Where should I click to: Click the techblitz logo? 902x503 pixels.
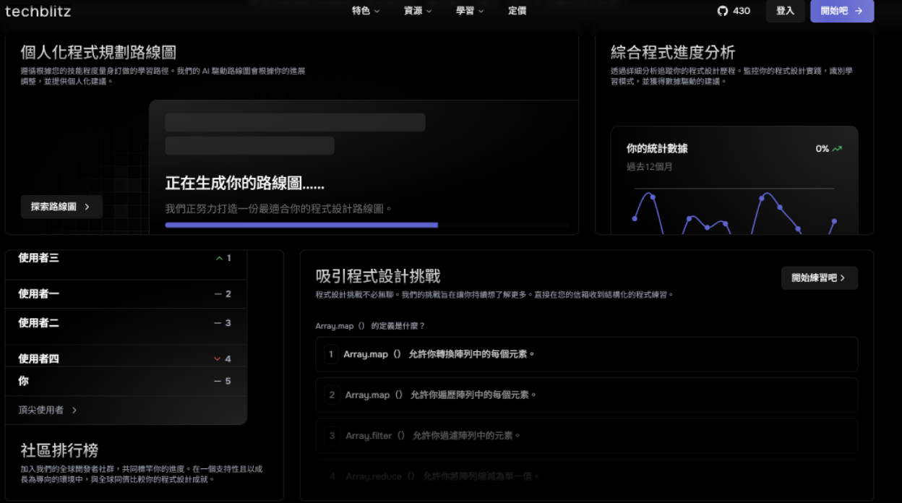click(x=38, y=11)
